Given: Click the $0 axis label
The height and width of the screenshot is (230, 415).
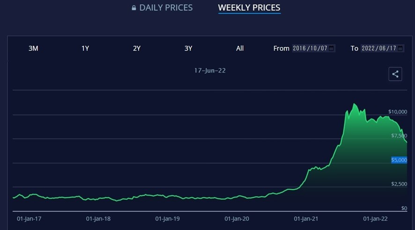Looking at the screenshot, I should pyautogui.click(x=404, y=208).
